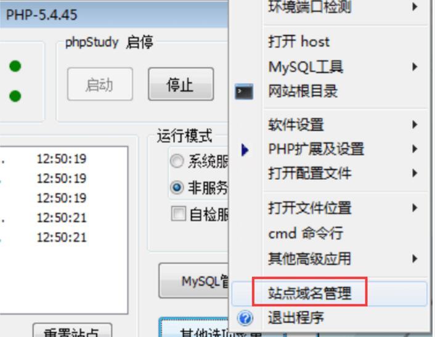Click the blue question mark icon
The width and height of the screenshot is (435, 337).
[245, 318]
